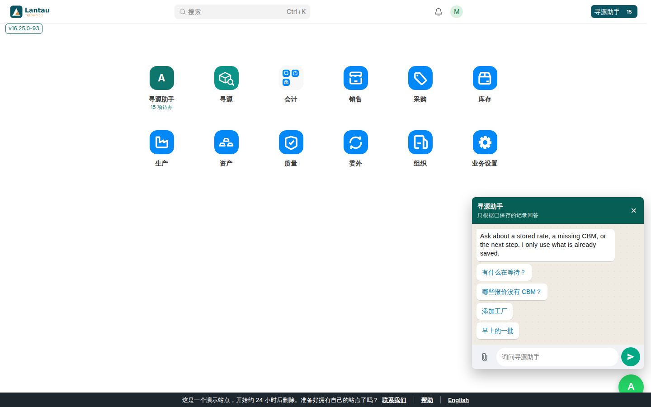This screenshot has height=407, width=651.
Task: Click the 15 项待办 pending count text
Action: click(x=161, y=107)
